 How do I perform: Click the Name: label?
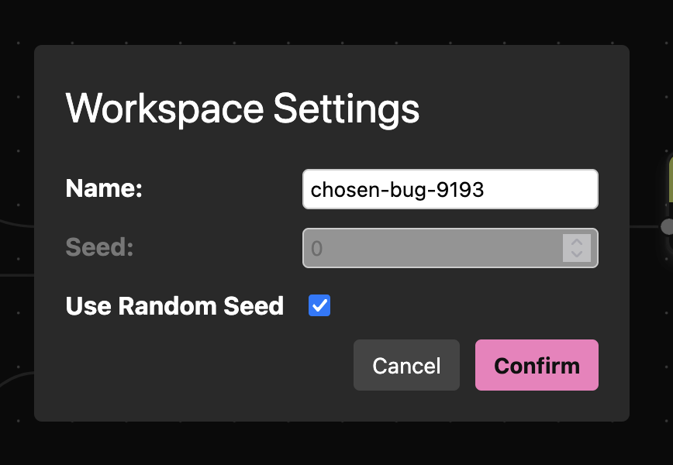point(103,188)
